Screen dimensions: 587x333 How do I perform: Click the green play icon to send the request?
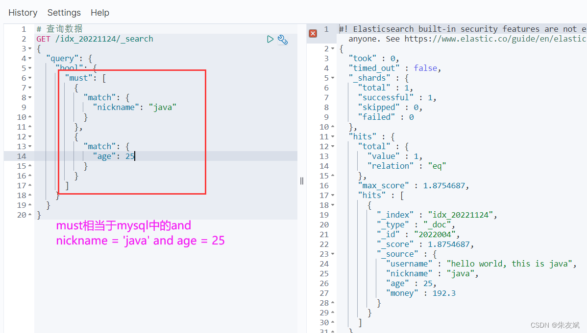tap(270, 39)
